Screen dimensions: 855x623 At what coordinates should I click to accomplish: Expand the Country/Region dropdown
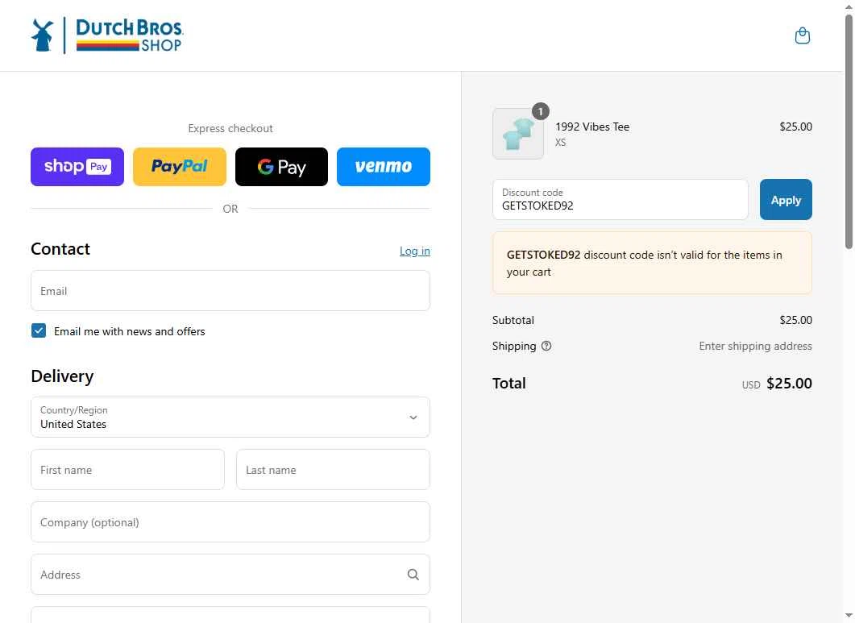click(230, 417)
